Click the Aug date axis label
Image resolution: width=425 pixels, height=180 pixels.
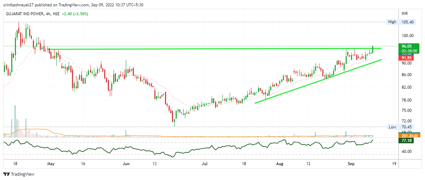click(280, 164)
